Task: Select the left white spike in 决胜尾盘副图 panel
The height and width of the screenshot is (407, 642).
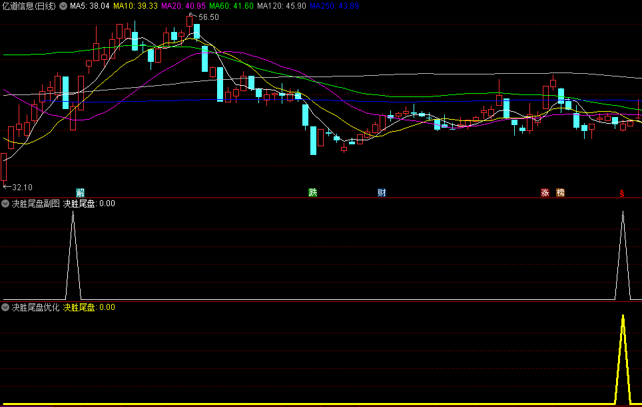Action: (x=73, y=255)
